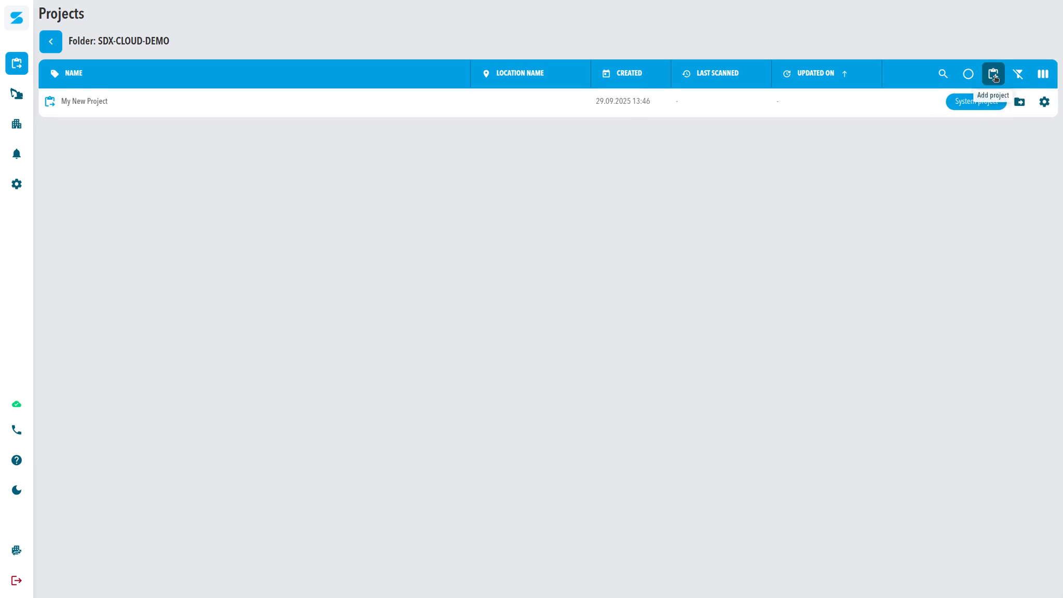Toggle dark mode moon icon
Screen dimensions: 1063x598
(x=17, y=490)
